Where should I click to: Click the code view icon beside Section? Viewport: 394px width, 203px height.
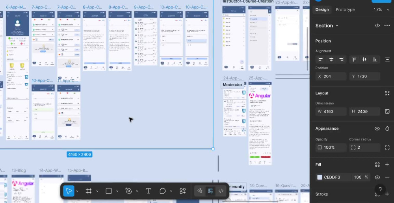point(377,26)
